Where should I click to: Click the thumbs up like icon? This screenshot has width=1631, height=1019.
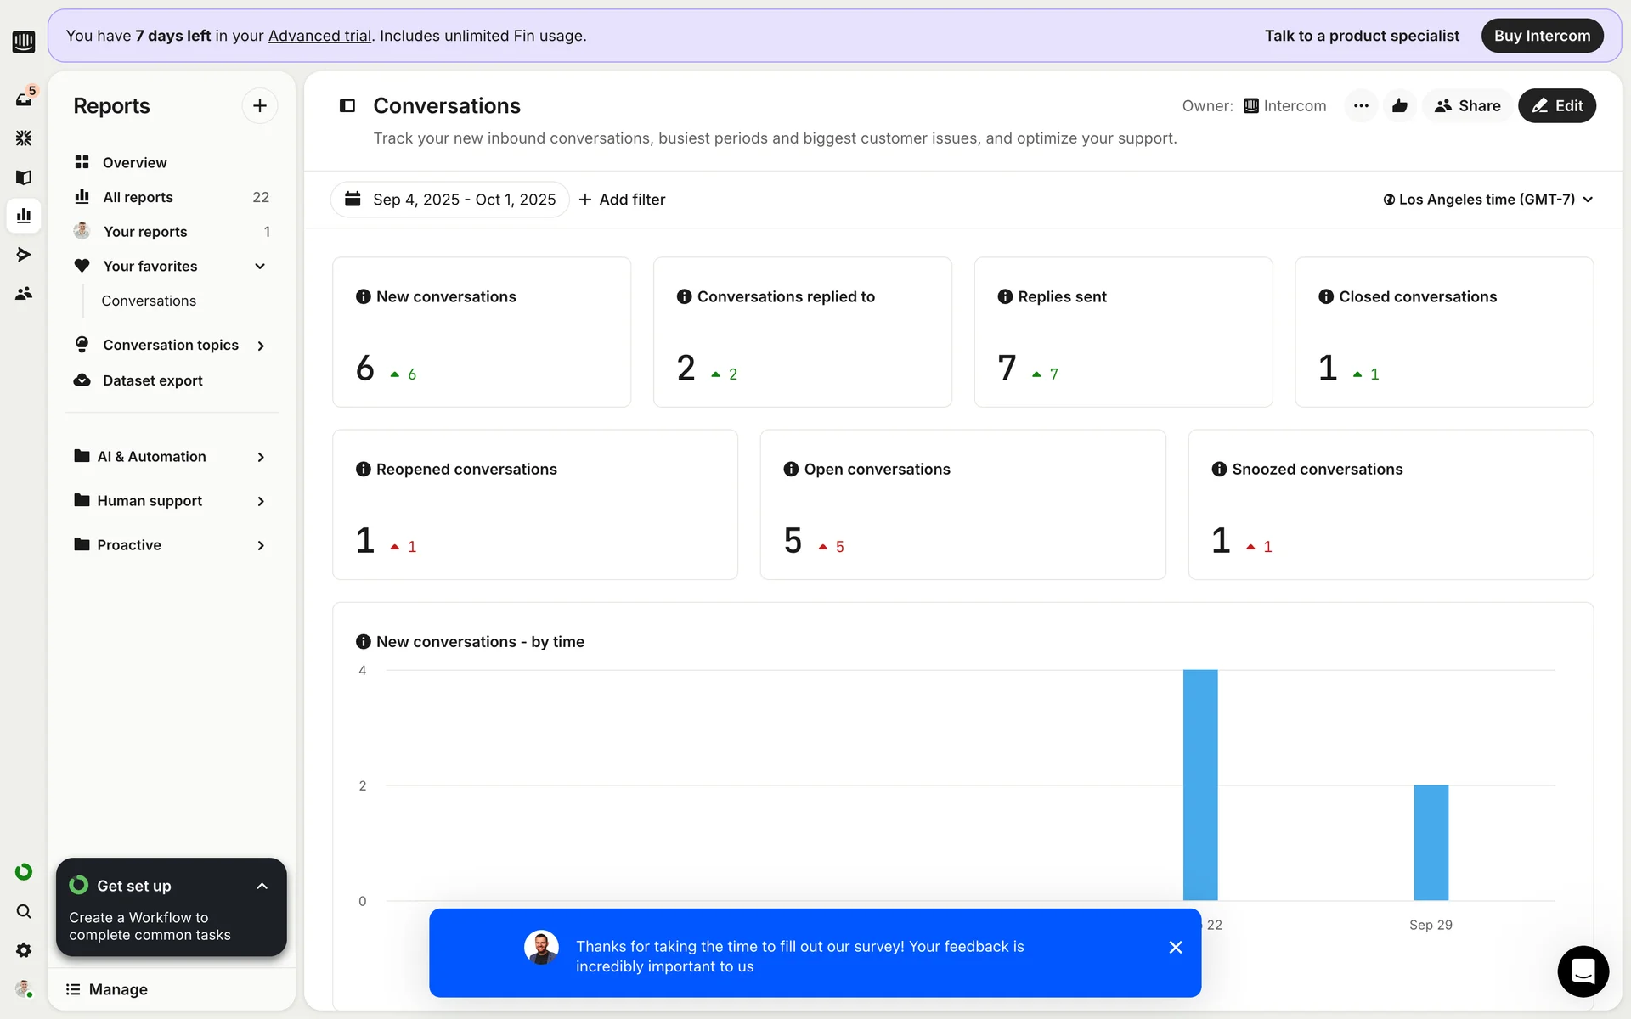[1400, 106]
